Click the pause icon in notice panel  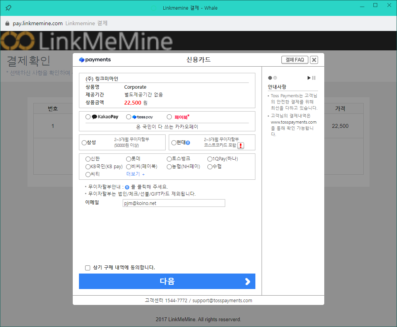[x=314, y=78]
